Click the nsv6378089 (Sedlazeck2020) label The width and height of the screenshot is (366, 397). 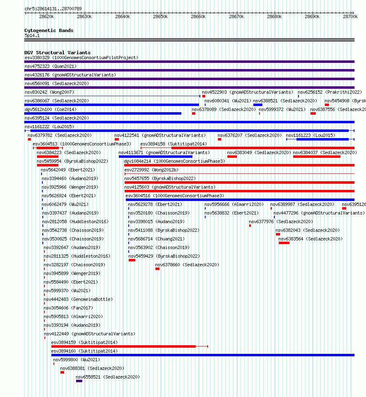tap(224, 109)
